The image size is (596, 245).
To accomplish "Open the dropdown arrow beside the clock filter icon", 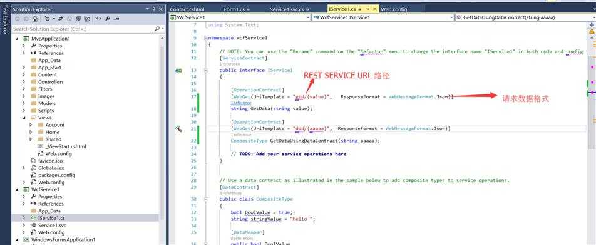I will click(x=54, y=19).
